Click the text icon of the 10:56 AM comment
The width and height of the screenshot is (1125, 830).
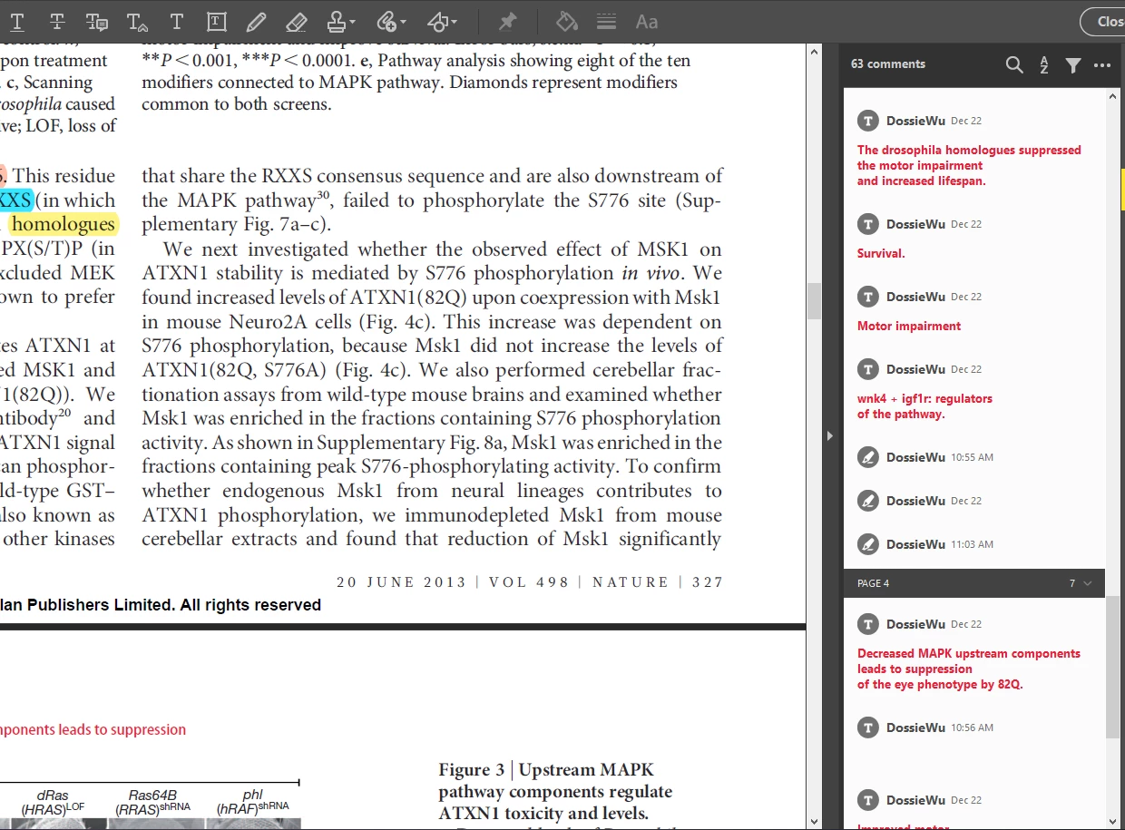(868, 727)
